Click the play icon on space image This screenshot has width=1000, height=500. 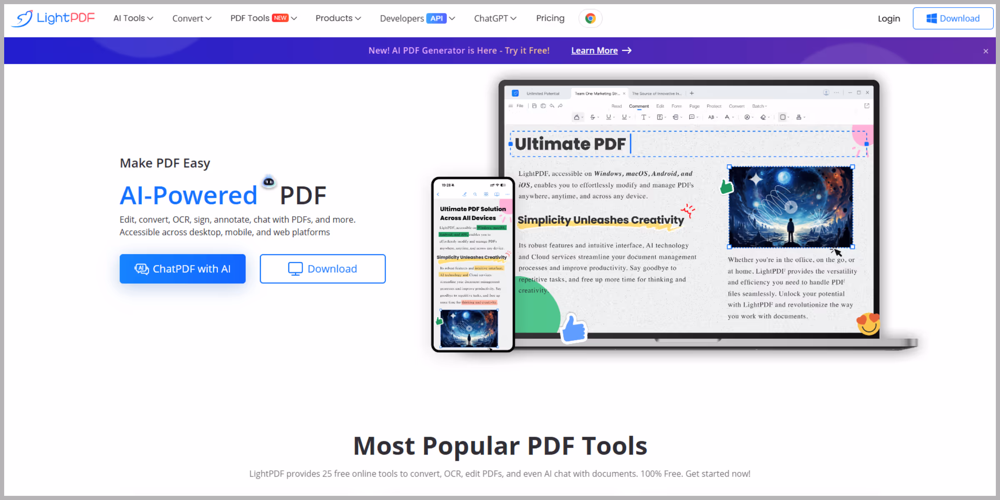pyautogui.click(x=791, y=207)
